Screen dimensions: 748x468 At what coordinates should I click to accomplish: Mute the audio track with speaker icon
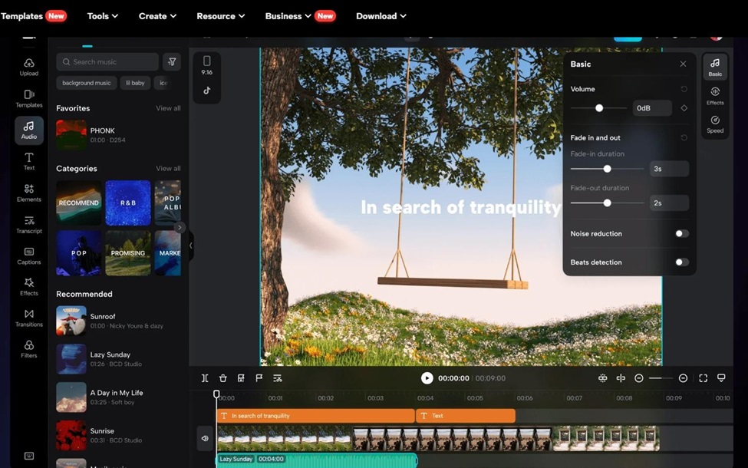(204, 438)
